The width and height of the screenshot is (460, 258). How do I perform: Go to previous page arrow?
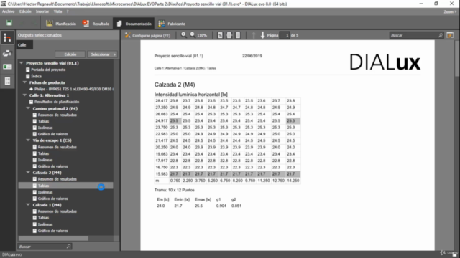254,35
